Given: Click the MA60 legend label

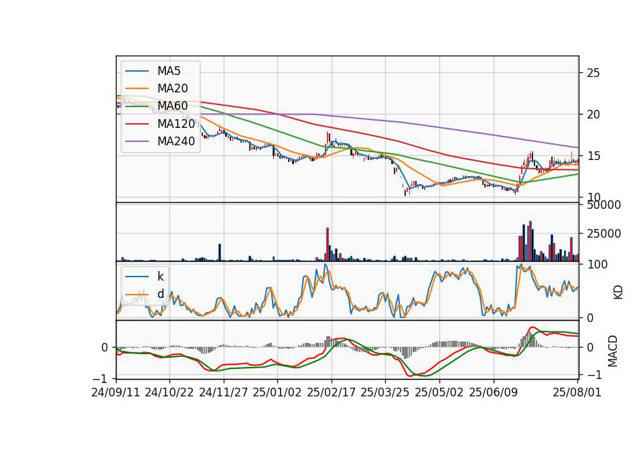Looking at the screenshot, I should (x=172, y=106).
